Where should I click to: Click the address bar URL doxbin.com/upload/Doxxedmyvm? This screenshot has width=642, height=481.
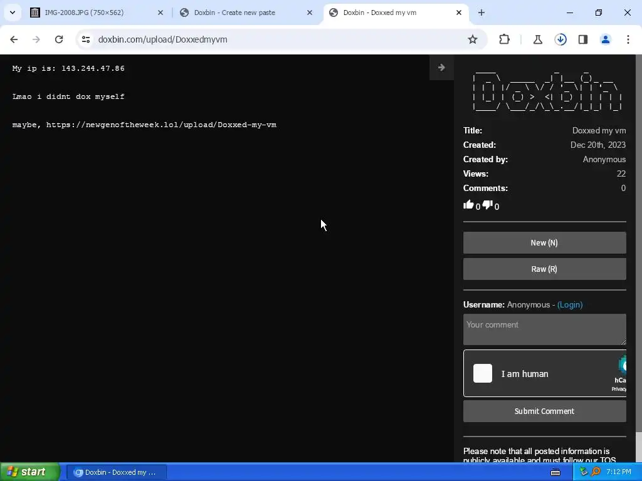(x=162, y=39)
